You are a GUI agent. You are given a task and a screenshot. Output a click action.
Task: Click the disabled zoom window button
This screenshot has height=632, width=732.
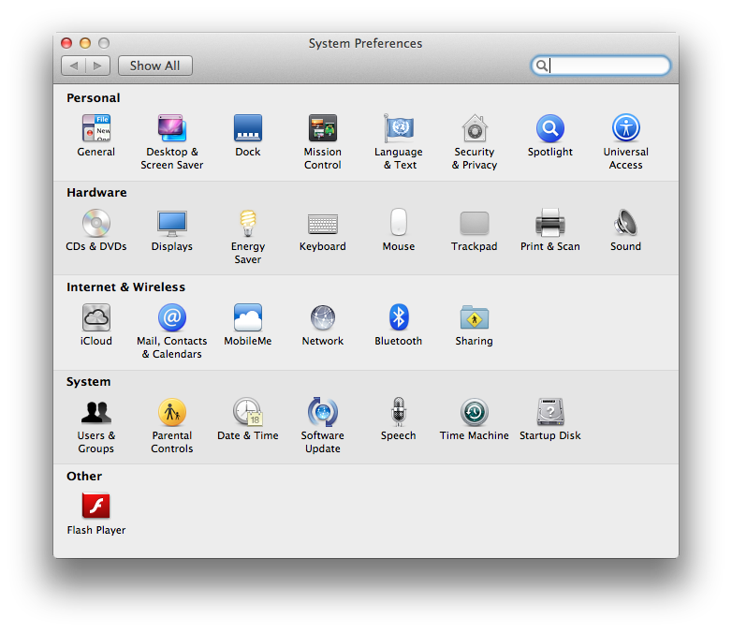pos(104,43)
